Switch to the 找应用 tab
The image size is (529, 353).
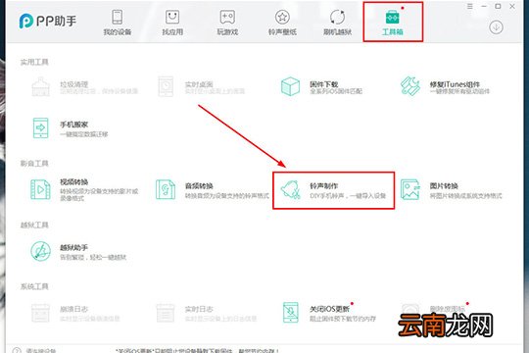point(172,23)
